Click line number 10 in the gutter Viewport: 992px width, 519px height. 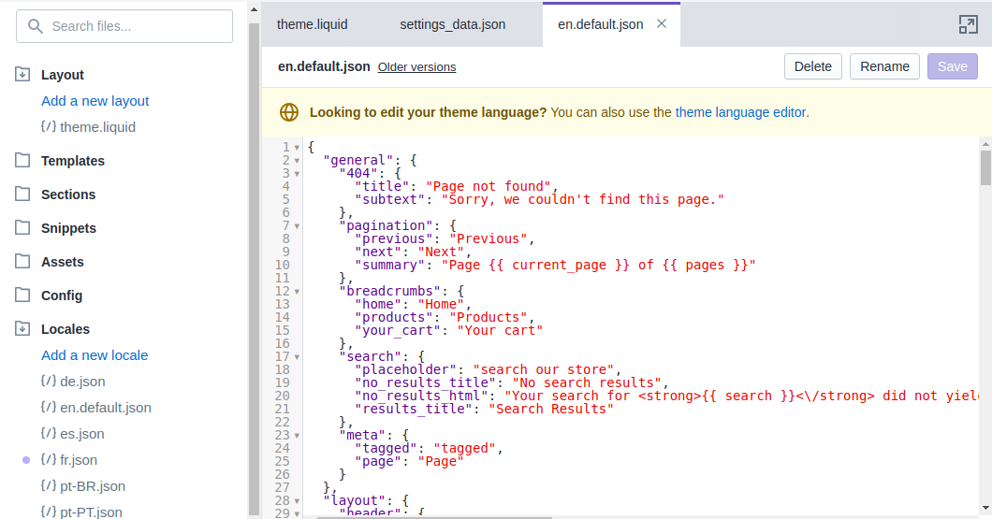coord(283,265)
